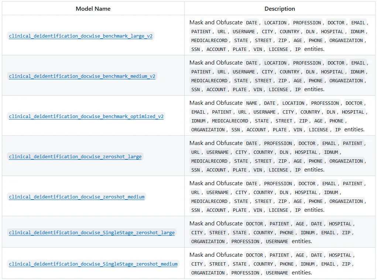Click VIN tag in benchmark_medium_v2 row
Image resolution: width=377 pixels, height=280 pixels.
258,90
